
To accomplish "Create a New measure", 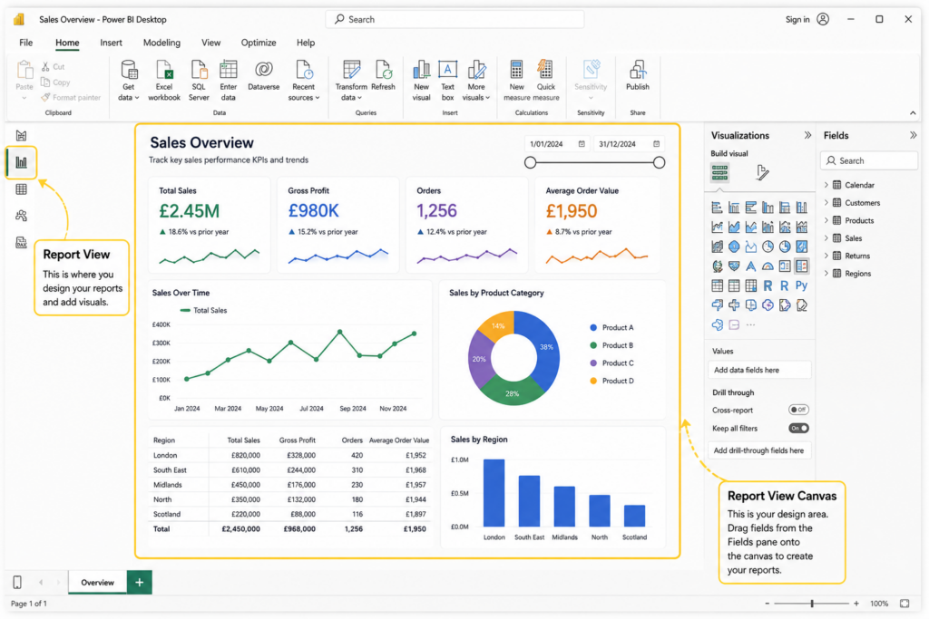I will tap(516, 81).
